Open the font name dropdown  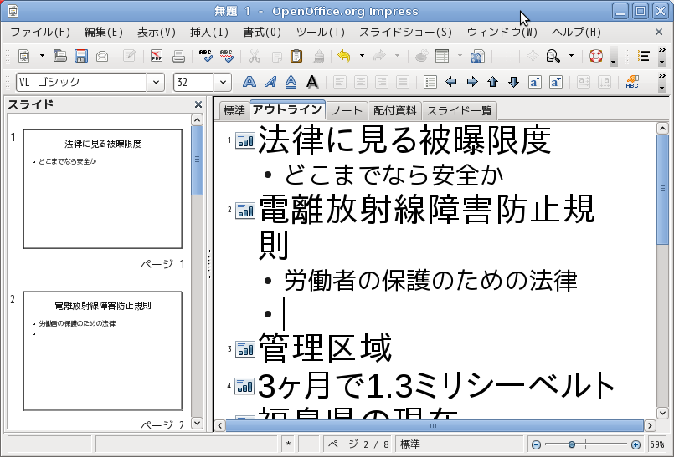pos(156,82)
